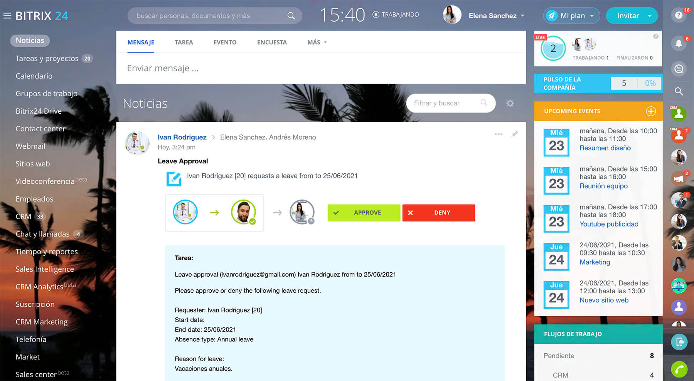Approve the leave request

click(364, 213)
